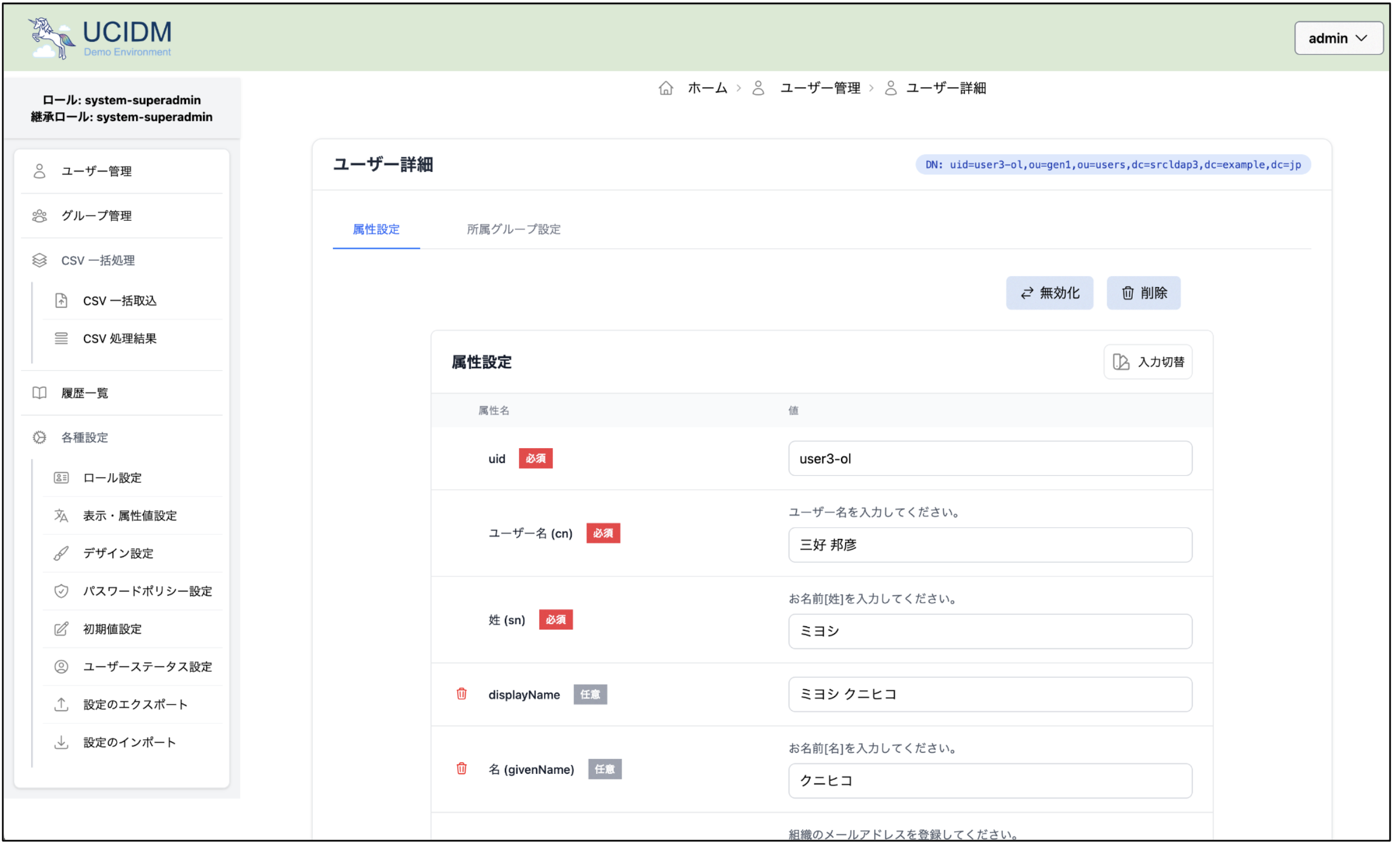The height and width of the screenshot is (843, 1393).
Task: Open ユーザー管理 breadcrumb link
Action: click(820, 88)
